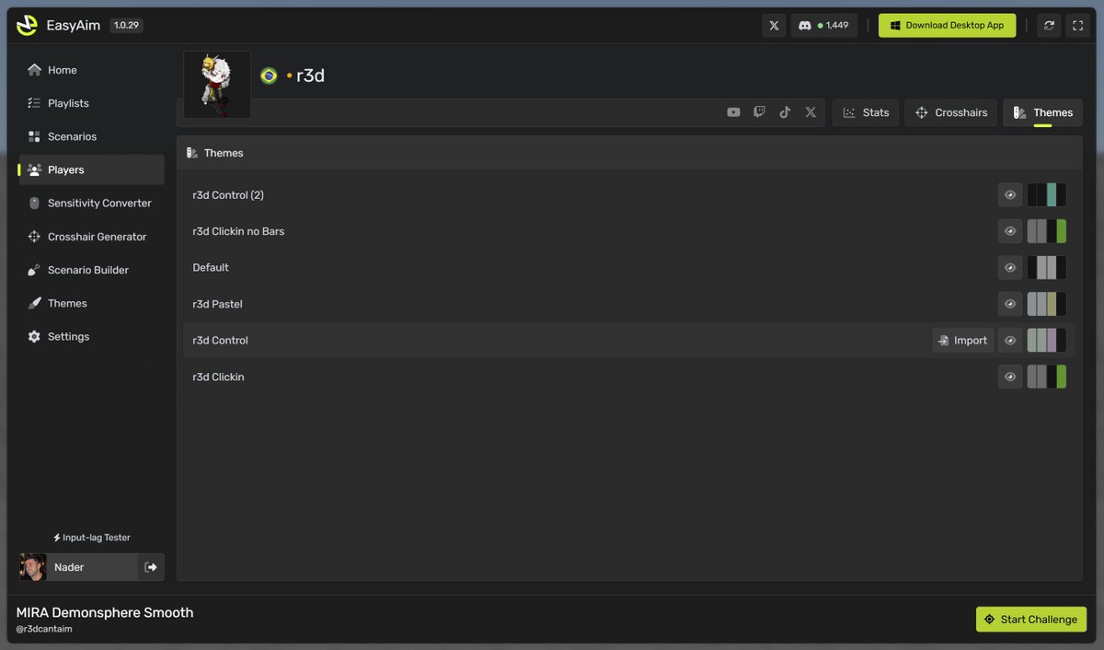Viewport: 1104px width, 650px height.
Task: Go to Home in the sidebar
Action: tap(91, 70)
